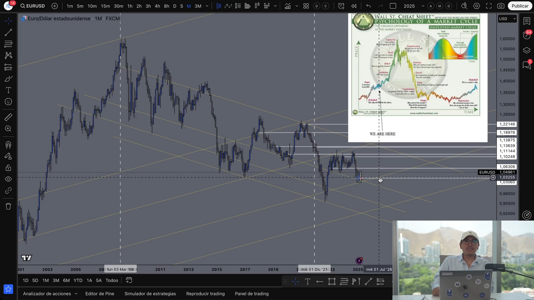
Task: Click the add symbol plus icon
Action: pos(55,6)
